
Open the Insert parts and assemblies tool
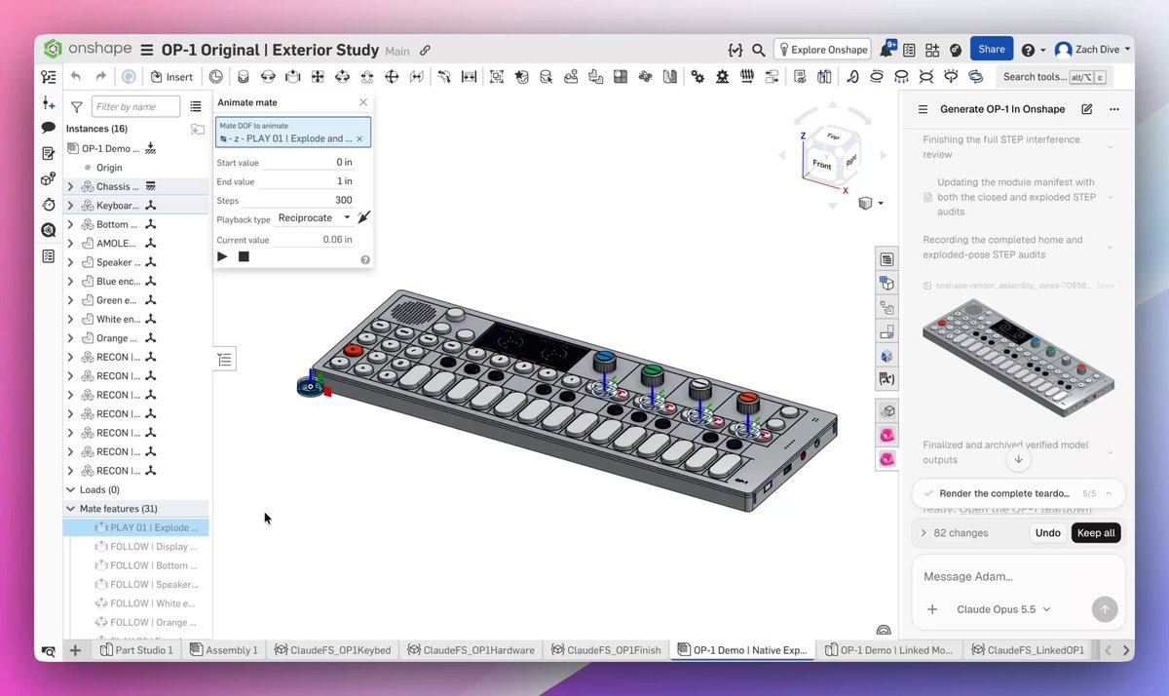[171, 77]
